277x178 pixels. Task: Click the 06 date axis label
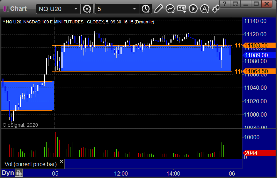(x=232, y=173)
